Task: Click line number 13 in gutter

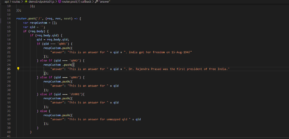Action: [x=9, y=19]
